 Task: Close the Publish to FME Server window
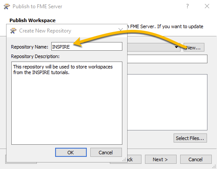point(207,6)
